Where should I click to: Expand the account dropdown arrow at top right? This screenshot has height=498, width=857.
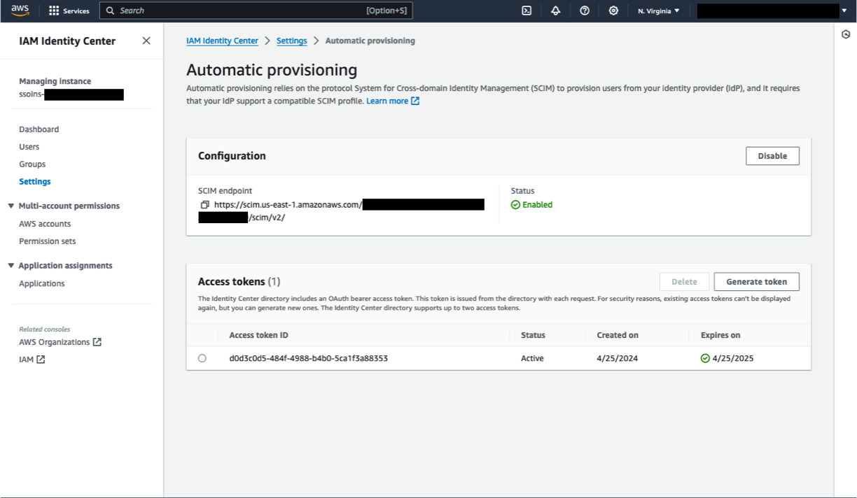[x=844, y=10]
